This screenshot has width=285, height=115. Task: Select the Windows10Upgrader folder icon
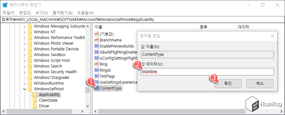30,78
